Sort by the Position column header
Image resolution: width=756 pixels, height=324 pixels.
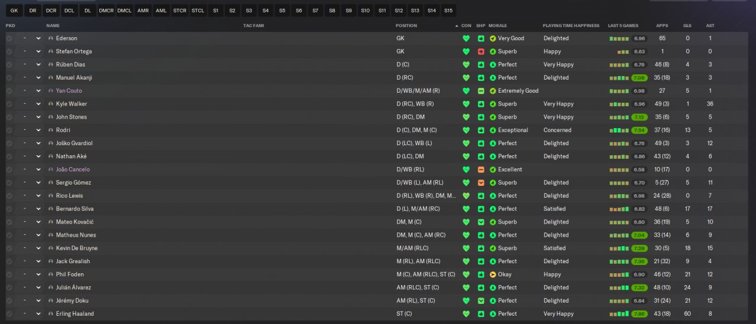(x=406, y=26)
